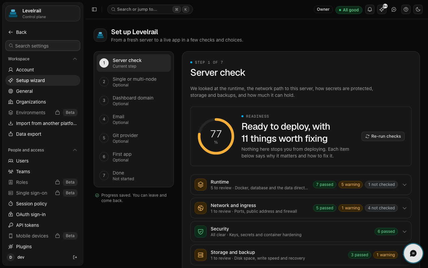Click the 3 passed badge in Storage
The image size is (428, 268).
point(359,255)
